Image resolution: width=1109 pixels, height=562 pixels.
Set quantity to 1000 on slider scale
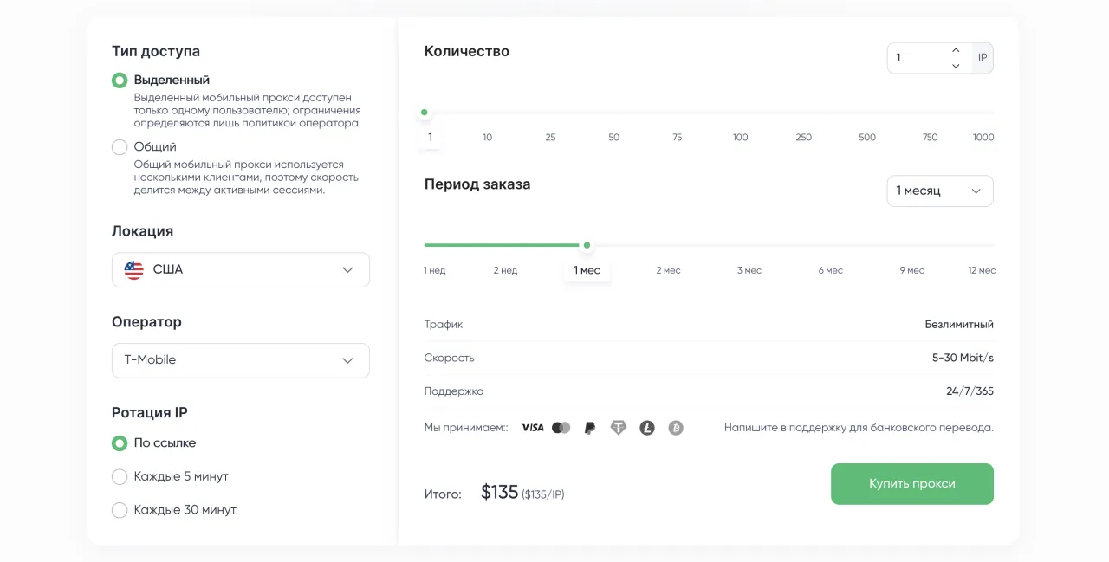click(x=983, y=138)
